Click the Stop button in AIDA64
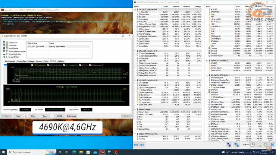 pyautogui.click(x=18, y=116)
